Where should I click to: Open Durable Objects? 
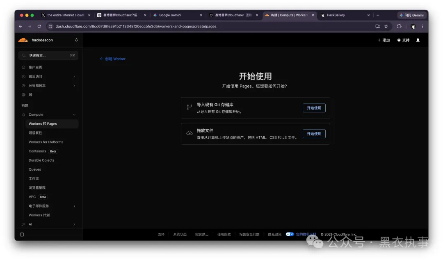pos(41,160)
